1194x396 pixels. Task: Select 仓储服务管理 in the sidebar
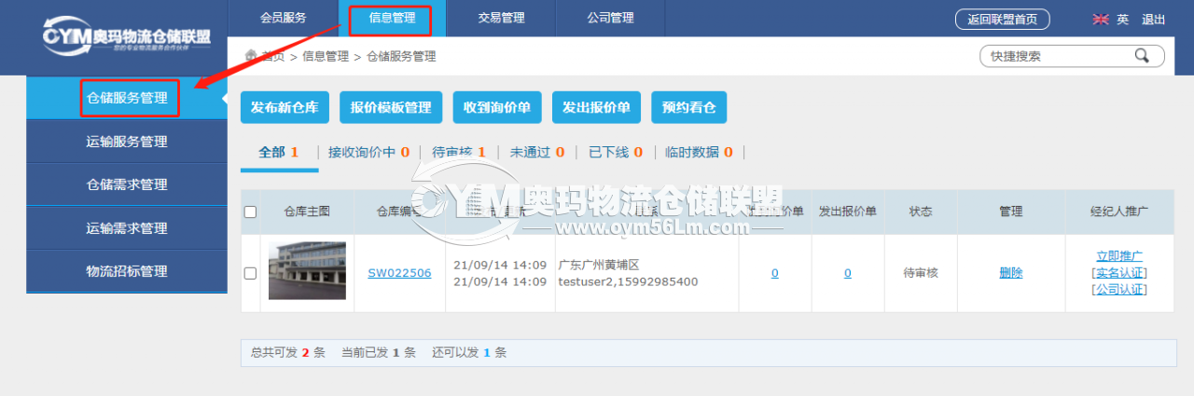(127, 98)
